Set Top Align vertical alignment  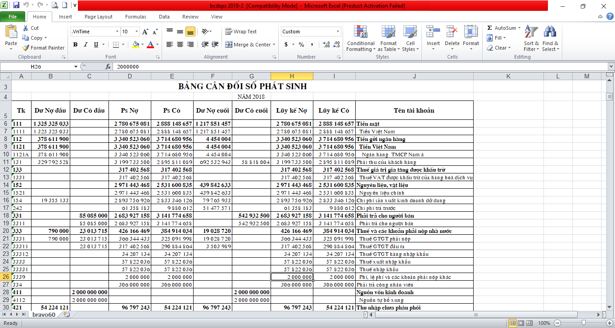point(170,32)
